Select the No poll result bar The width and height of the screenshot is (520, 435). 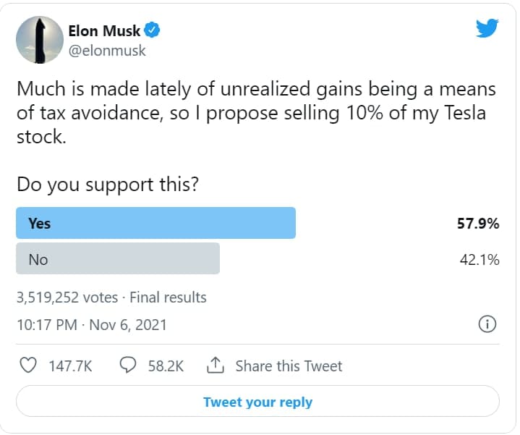[118, 258]
